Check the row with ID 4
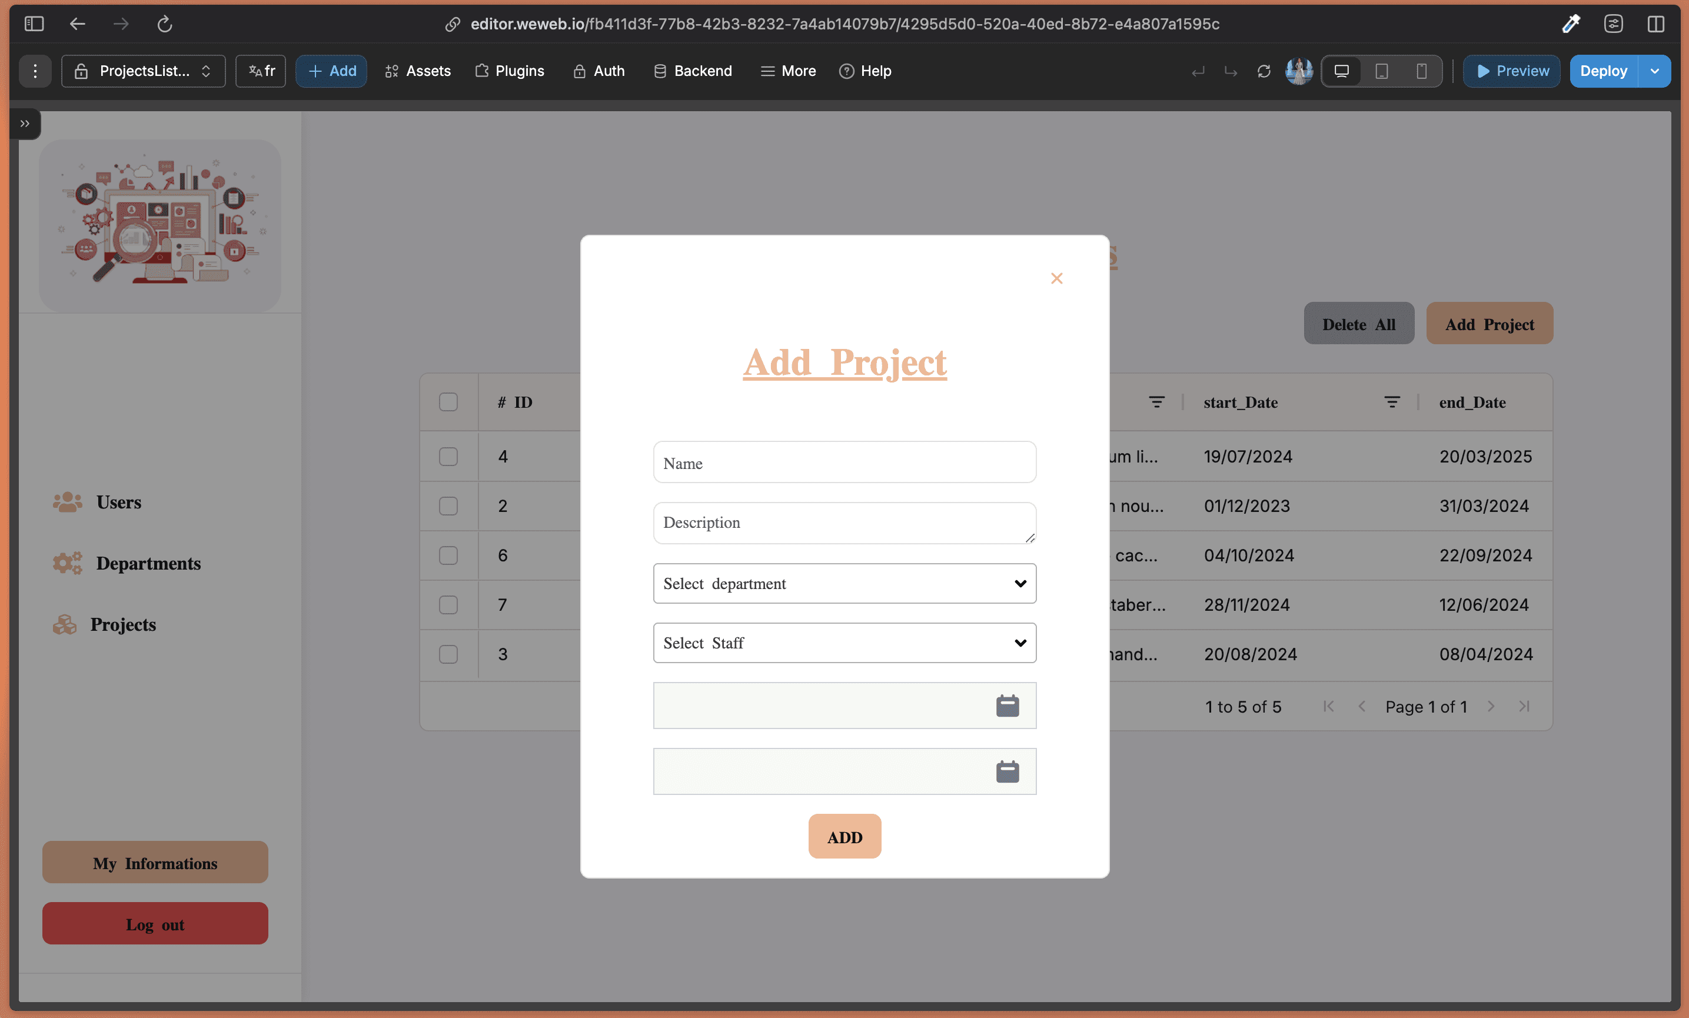1689x1018 pixels. (x=448, y=457)
